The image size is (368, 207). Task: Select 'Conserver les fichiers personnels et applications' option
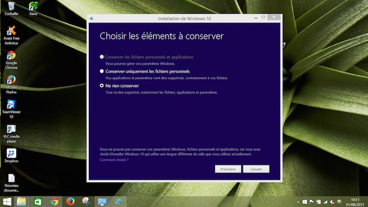147,57
